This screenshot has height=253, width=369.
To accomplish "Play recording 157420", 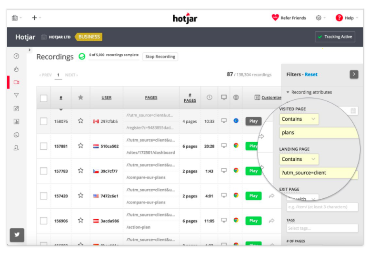I will click(253, 196).
